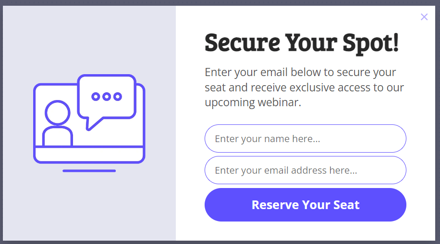Click the word "Spot!" in the headline

pos(370,43)
